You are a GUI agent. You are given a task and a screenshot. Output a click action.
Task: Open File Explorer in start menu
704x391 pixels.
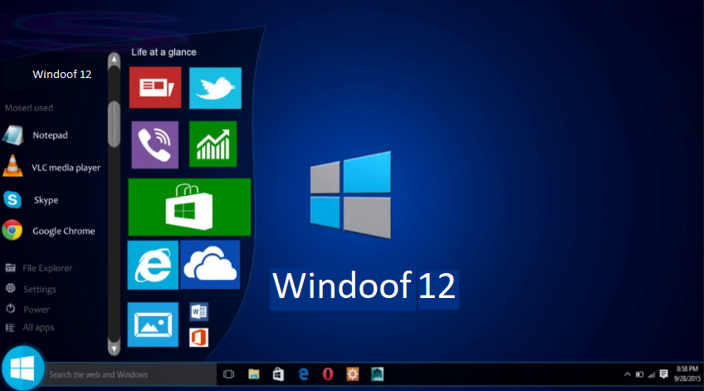(x=39, y=268)
